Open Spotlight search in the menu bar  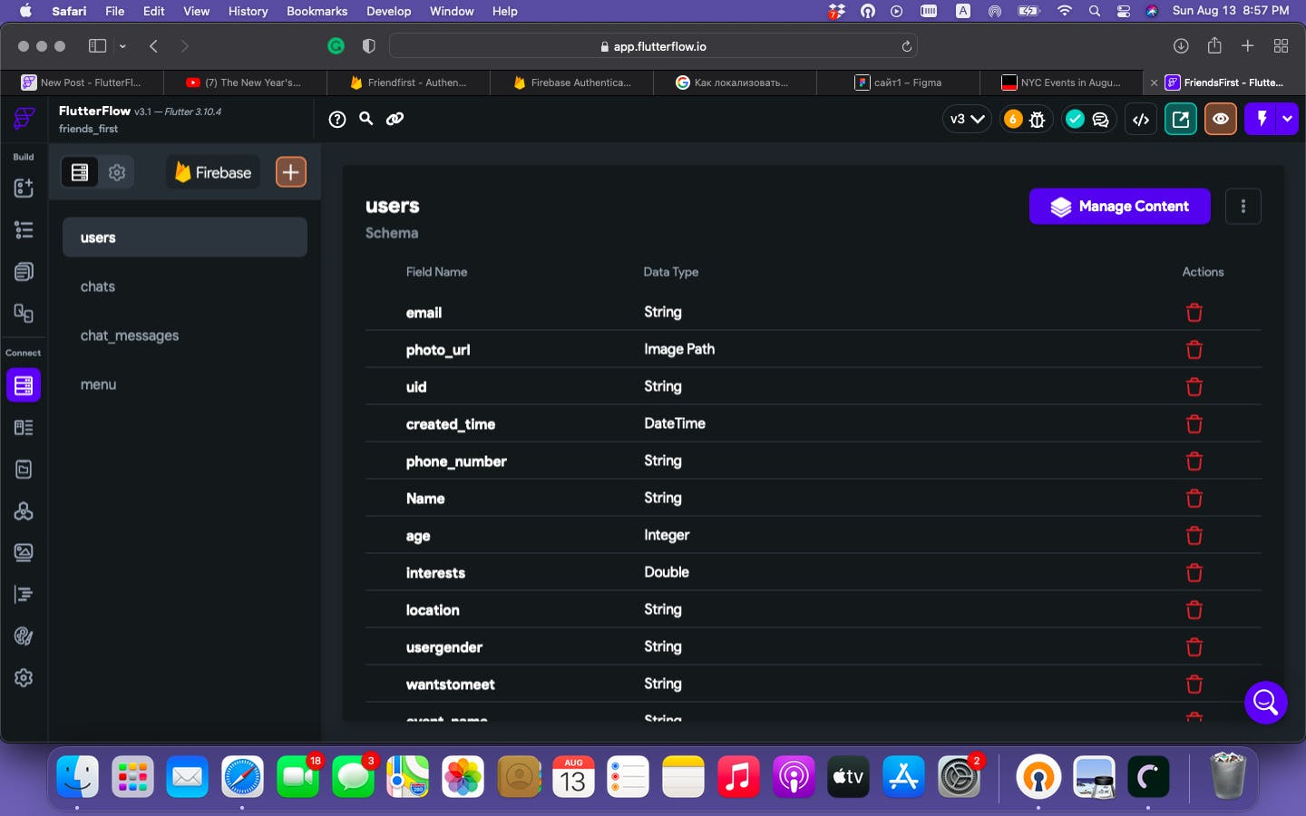point(1095,11)
